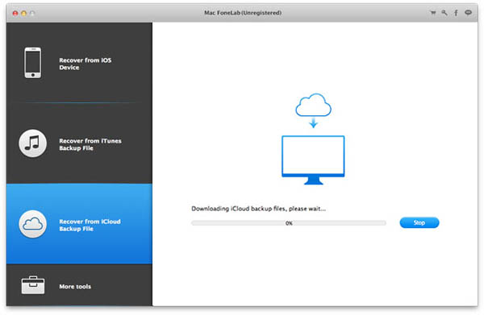Open the More tools label
The width and height of the screenshot is (484, 315).
[x=75, y=287]
